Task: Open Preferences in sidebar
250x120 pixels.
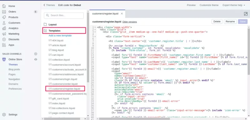Action: click(15, 89)
